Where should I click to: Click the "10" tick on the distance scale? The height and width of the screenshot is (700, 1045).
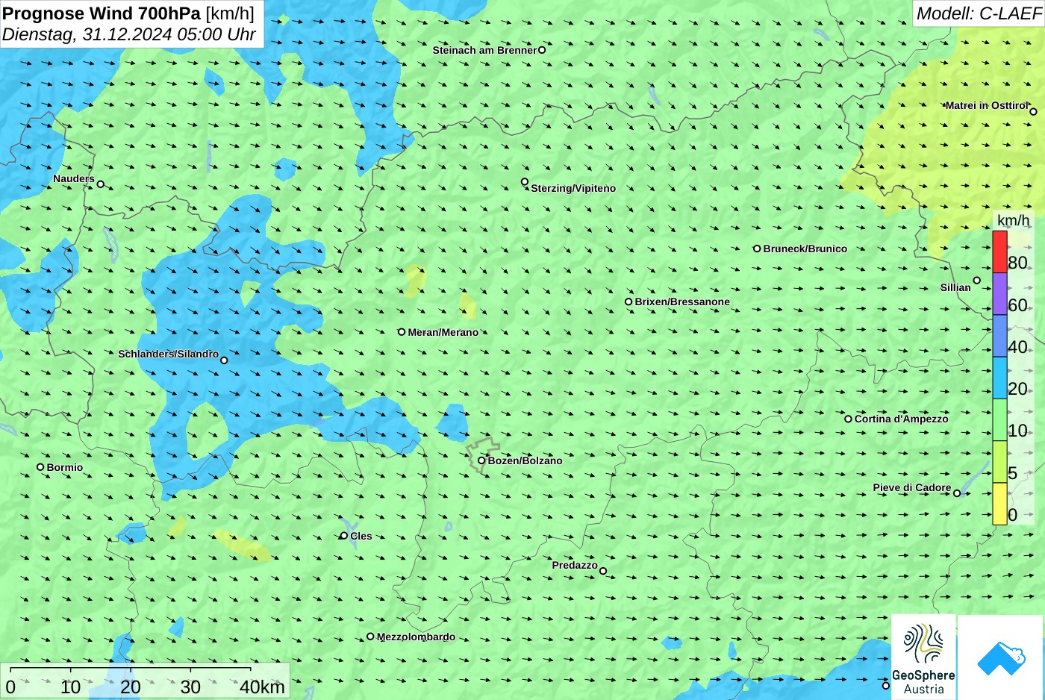[x=71, y=687]
